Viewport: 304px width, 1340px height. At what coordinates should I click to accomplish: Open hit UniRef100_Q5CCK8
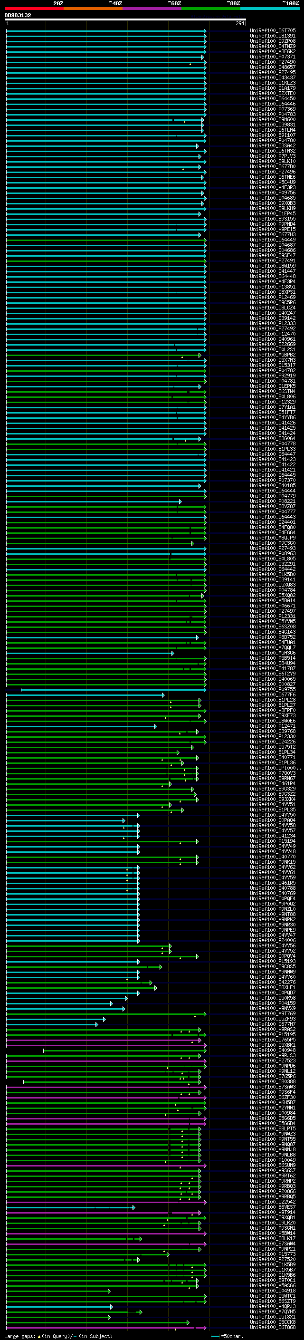point(272,1322)
